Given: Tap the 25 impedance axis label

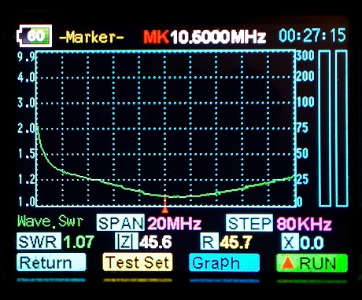Looking at the screenshot, I should coord(302,179).
